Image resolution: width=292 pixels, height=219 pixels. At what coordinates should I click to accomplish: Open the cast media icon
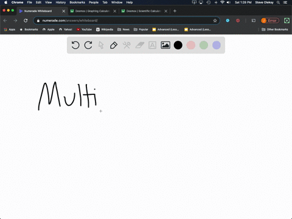click(254, 21)
